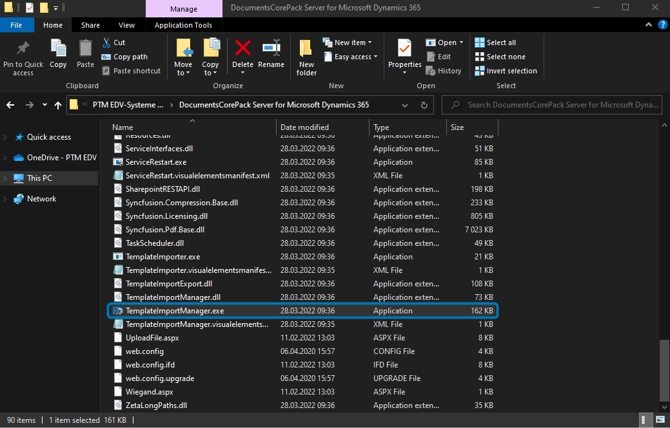The image size is (670, 428).
Task: Click Select all
Action: click(x=496, y=42)
